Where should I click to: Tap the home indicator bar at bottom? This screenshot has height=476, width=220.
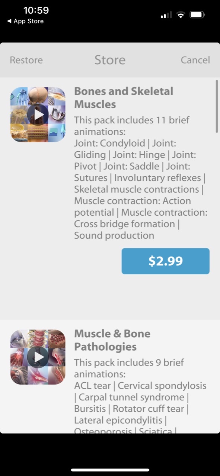[x=110, y=470]
